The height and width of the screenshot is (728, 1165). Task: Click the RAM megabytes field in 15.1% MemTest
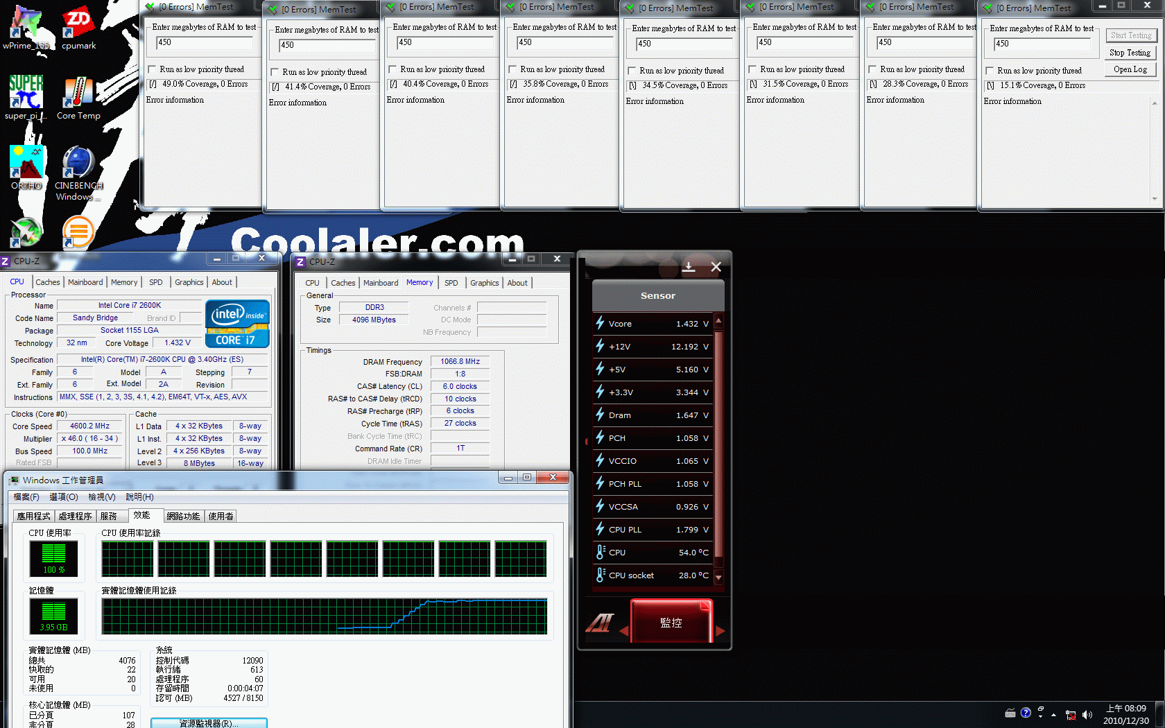pyautogui.click(x=1042, y=44)
